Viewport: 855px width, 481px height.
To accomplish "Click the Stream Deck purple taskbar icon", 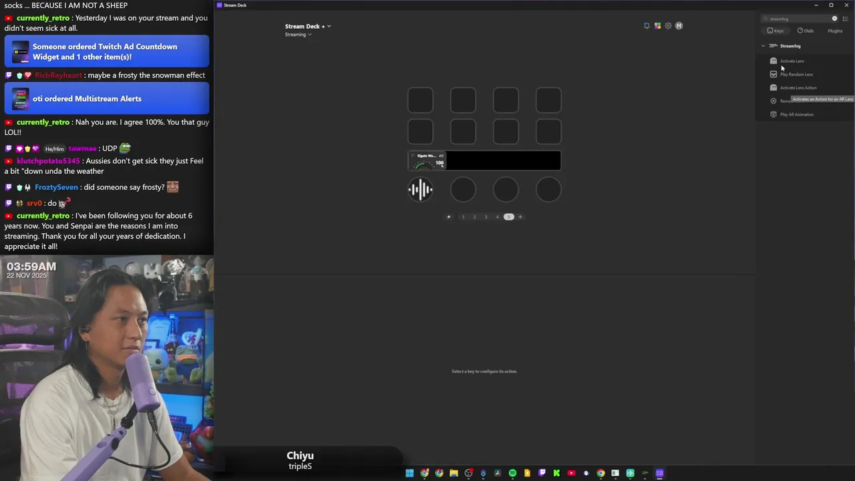I will pos(659,473).
